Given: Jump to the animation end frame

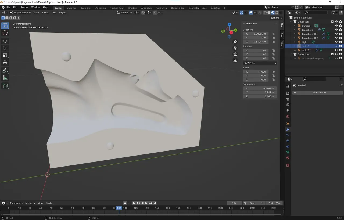Looking at the screenshot, I should click(x=155, y=203).
